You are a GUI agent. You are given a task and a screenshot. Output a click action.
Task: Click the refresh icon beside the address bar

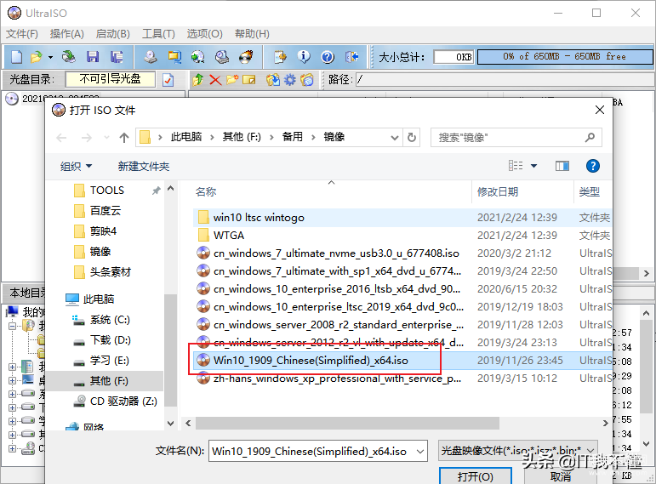[412, 137]
